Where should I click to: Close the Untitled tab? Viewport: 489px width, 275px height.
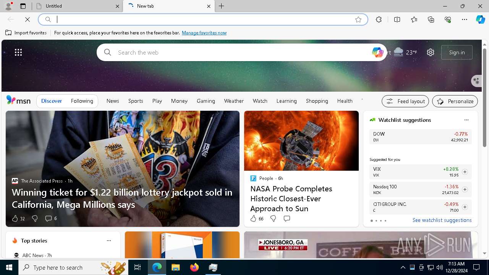(117, 6)
